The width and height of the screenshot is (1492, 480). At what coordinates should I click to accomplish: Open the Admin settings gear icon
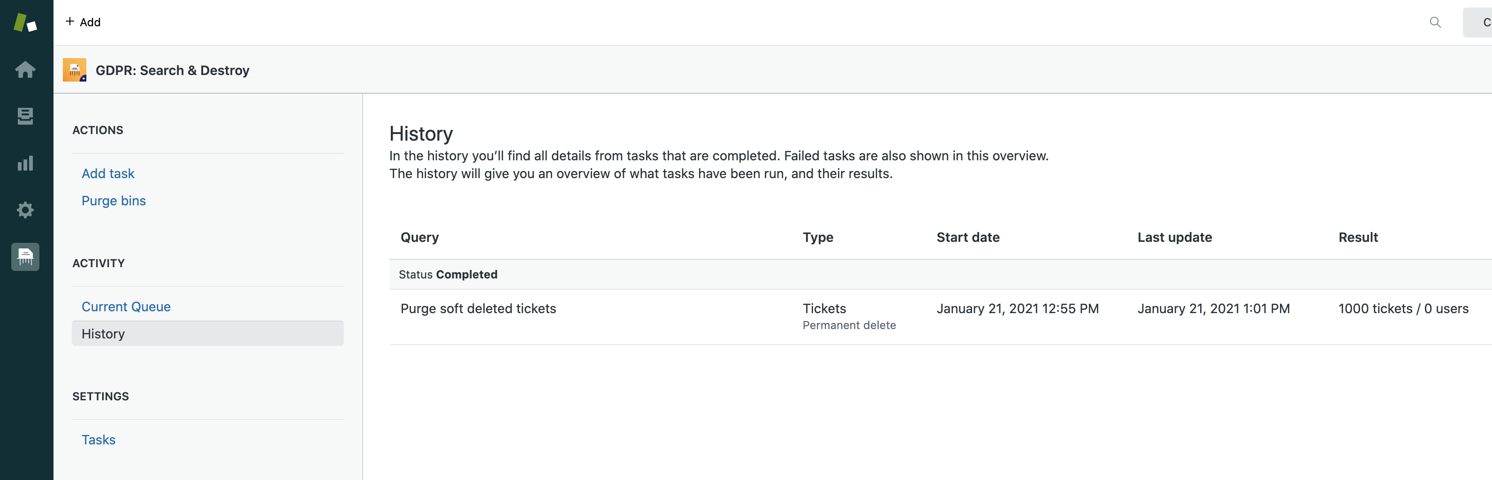(25, 210)
